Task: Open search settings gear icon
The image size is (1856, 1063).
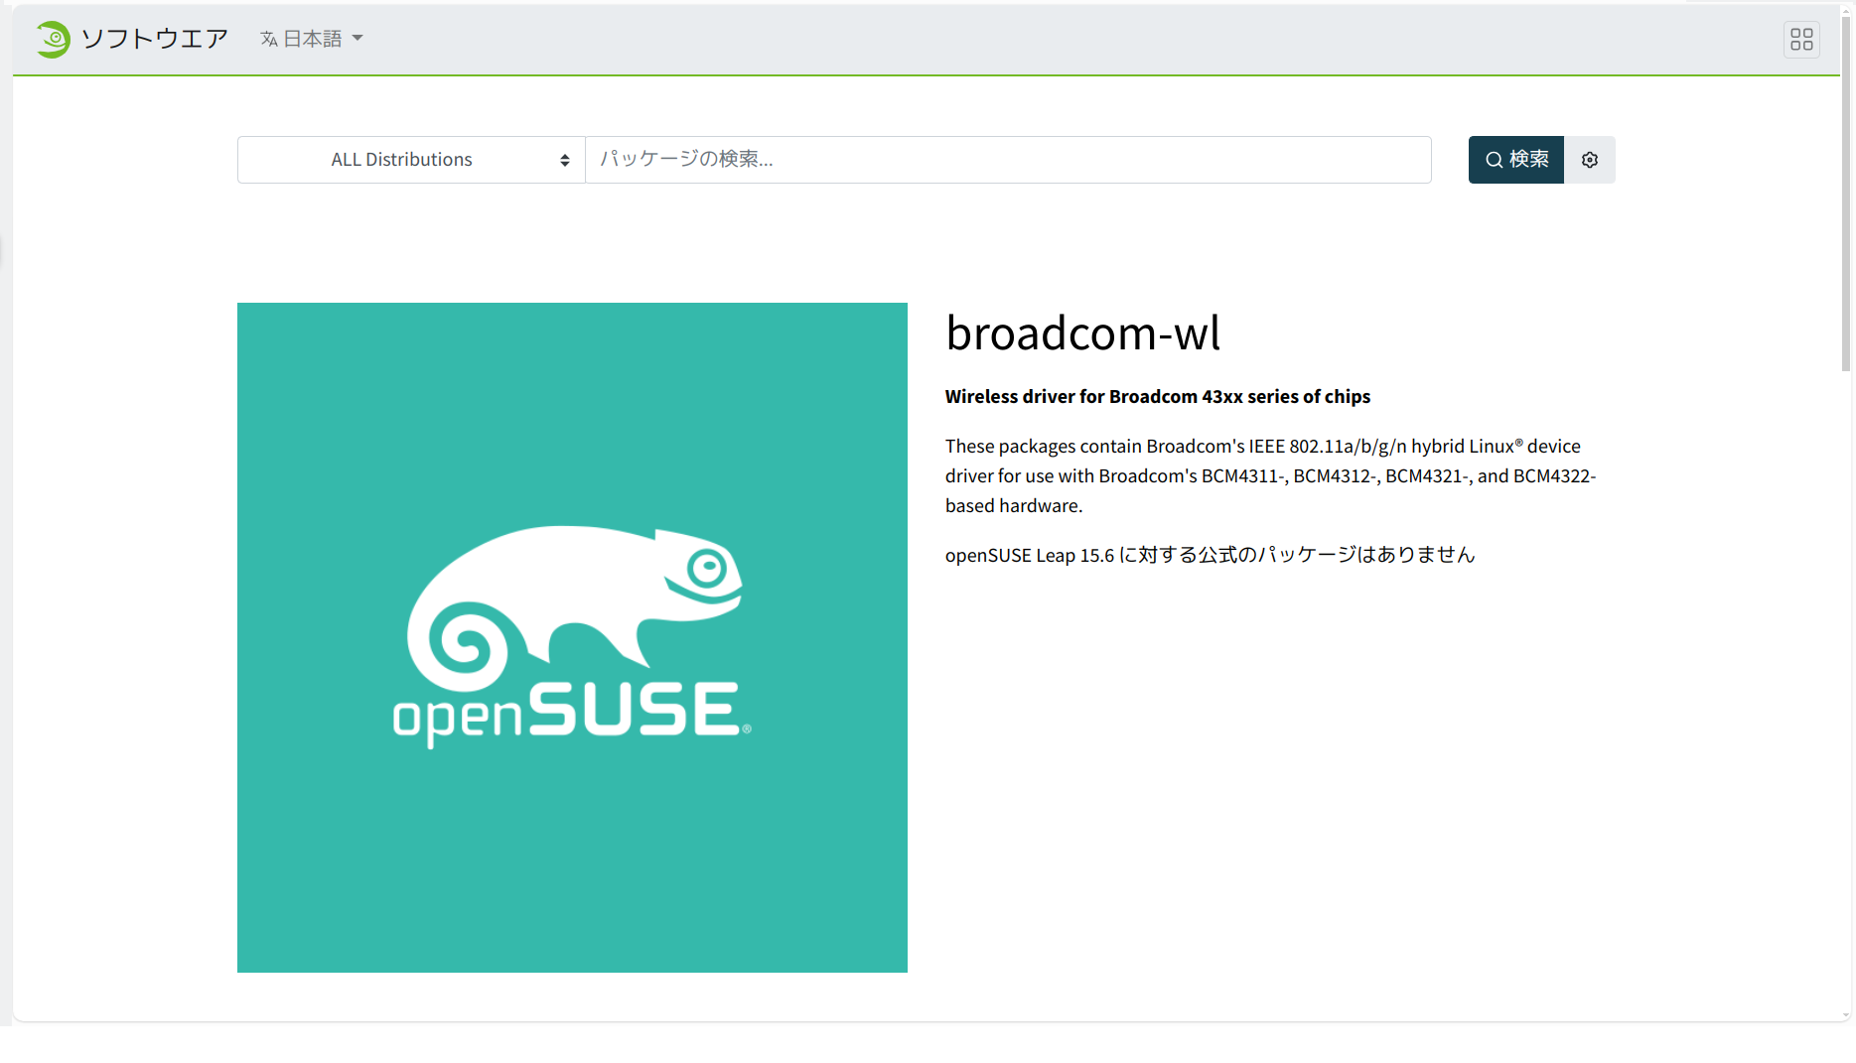Action: point(1590,160)
